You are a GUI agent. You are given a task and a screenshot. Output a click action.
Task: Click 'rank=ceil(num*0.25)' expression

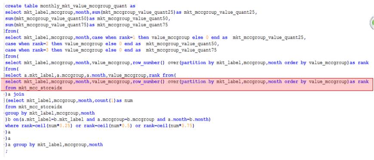(x=47, y=126)
